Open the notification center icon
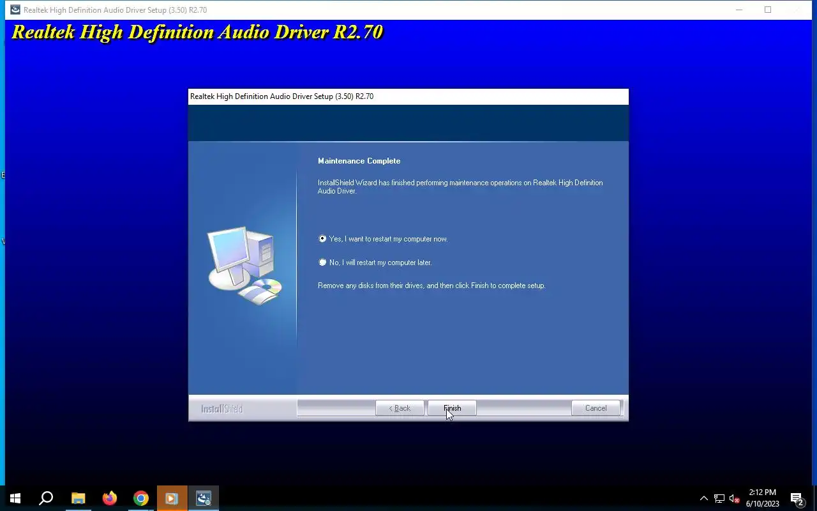817x511 pixels. pos(797,498)
